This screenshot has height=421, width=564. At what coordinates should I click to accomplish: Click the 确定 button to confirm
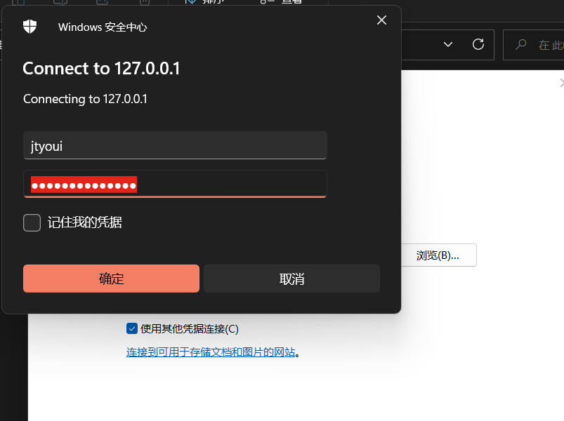tap(111, 278)
